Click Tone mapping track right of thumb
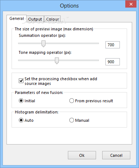This screenshot has width=139, height=168. tap(79, 60)
